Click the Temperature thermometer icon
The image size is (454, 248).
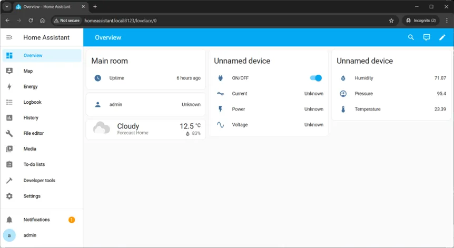click(x=343, y=110)
